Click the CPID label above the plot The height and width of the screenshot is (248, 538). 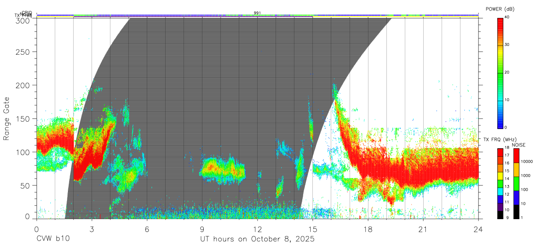(27, 13)
